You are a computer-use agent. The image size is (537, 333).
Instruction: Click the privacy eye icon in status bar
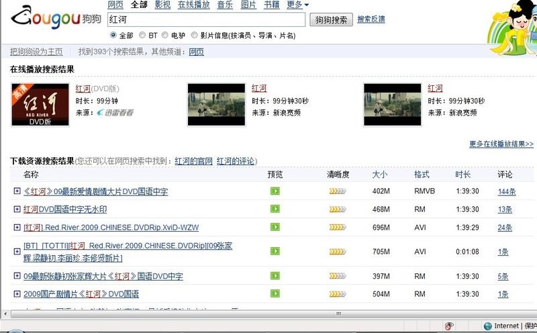pos(449,326)
